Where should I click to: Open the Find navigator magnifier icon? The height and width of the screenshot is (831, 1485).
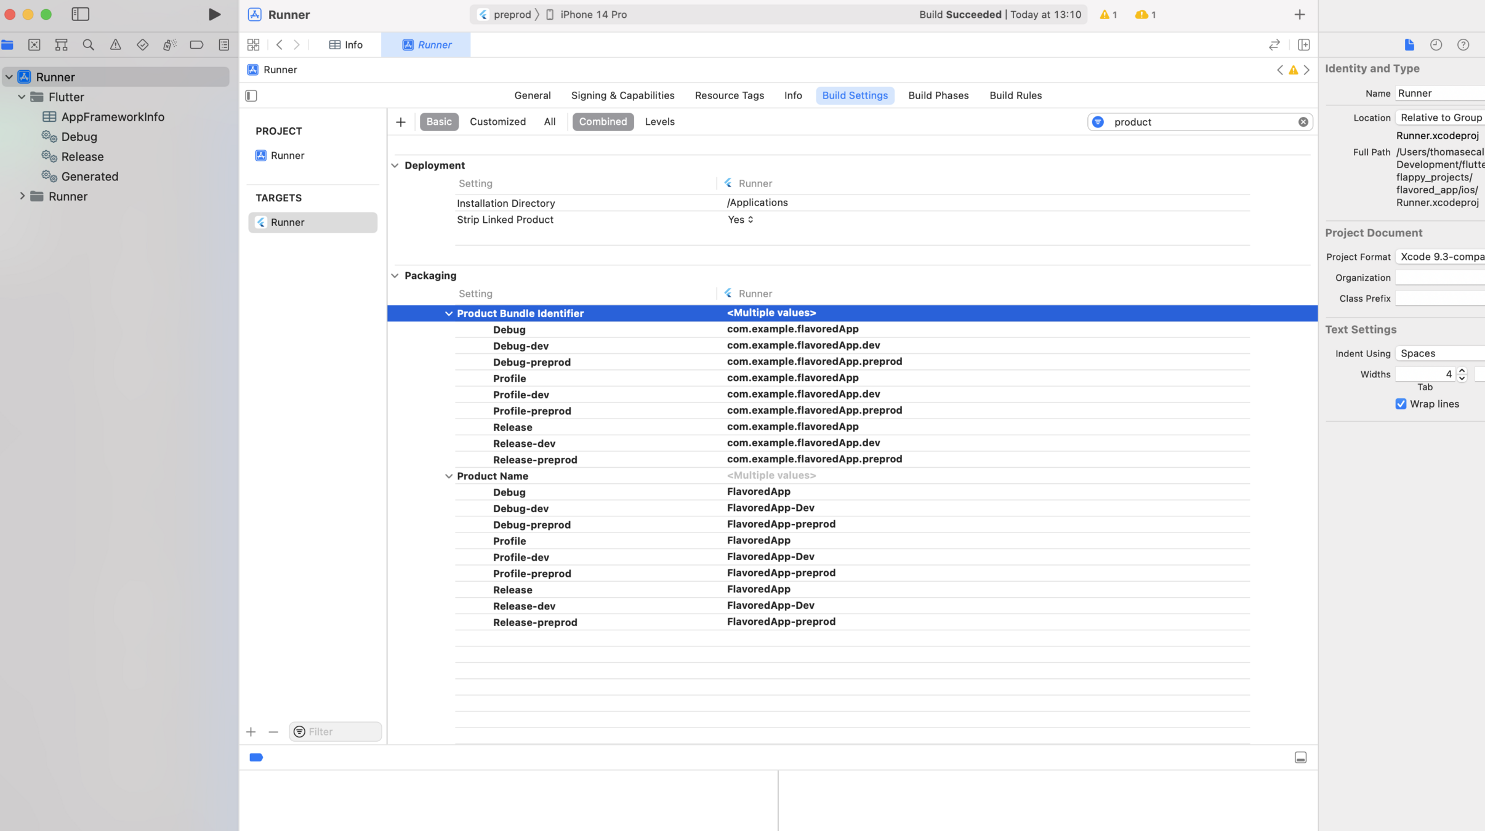tap(88, 45)
